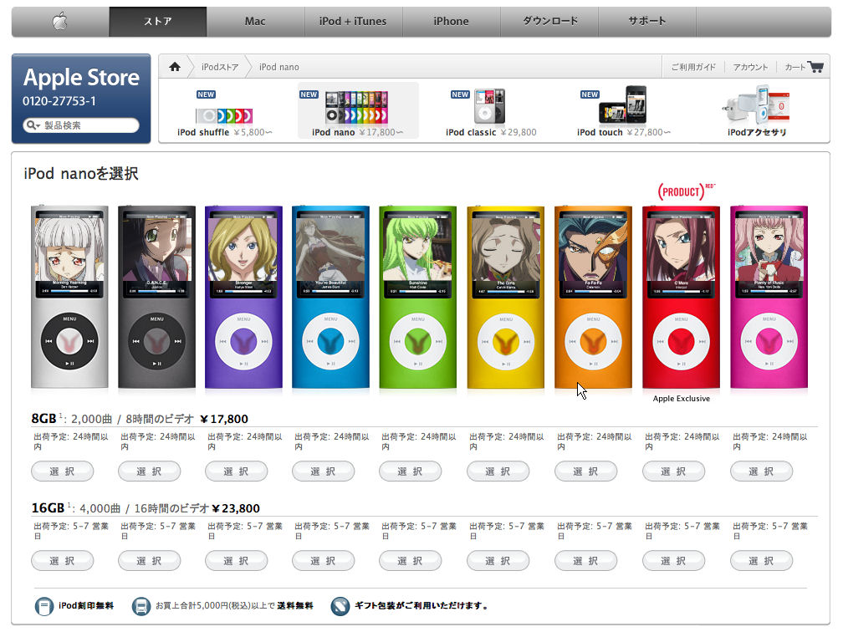Select 8GB blue nano 選択 button
Viewport: 843px width, 632px height.
[x=323, y=471]
